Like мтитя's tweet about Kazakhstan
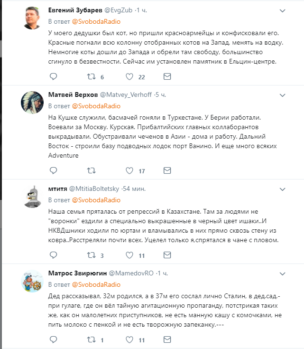 [129, 255]
